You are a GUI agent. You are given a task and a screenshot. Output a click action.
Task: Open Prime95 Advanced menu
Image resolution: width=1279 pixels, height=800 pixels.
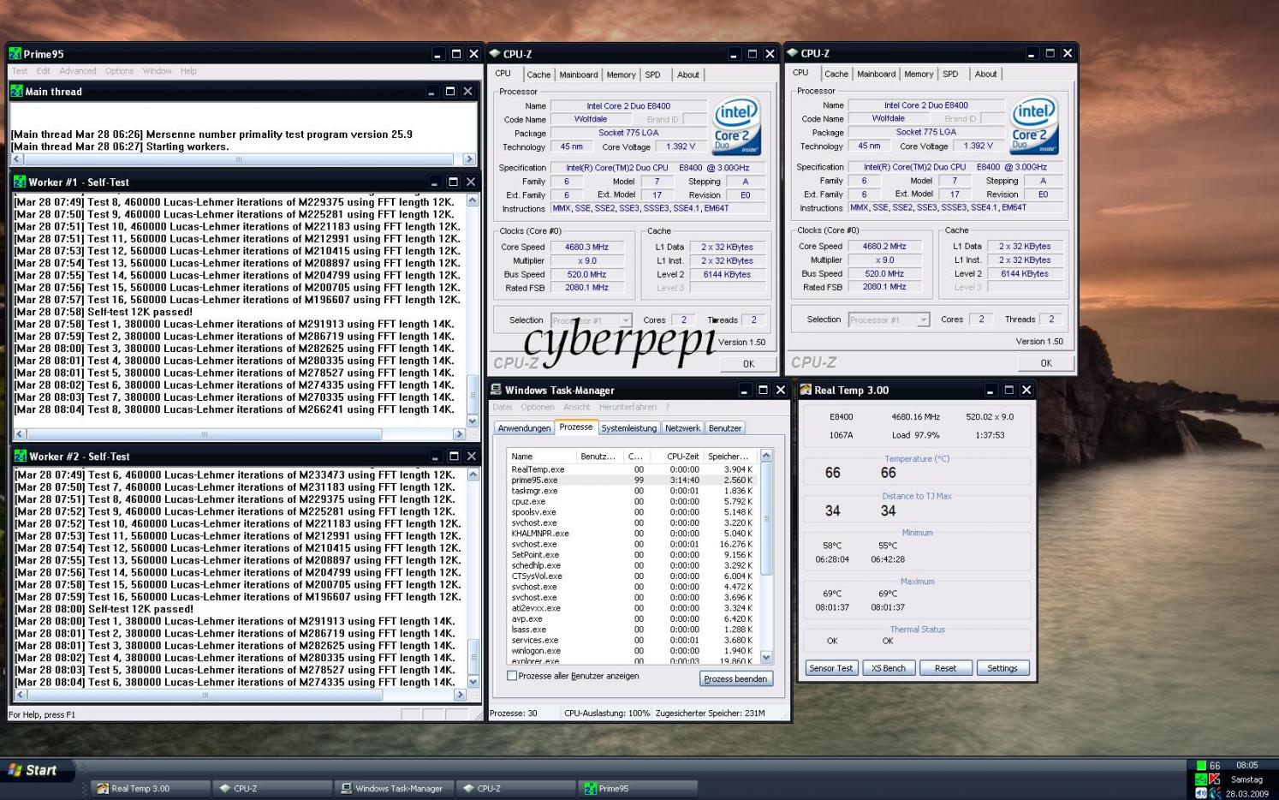pos(78,71)
